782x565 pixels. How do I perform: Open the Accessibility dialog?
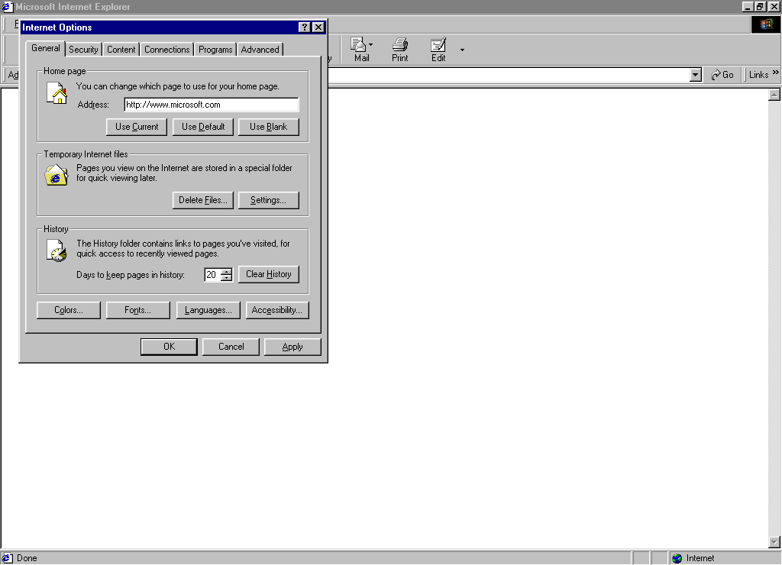pyautogui.click(x=277, y=310)
